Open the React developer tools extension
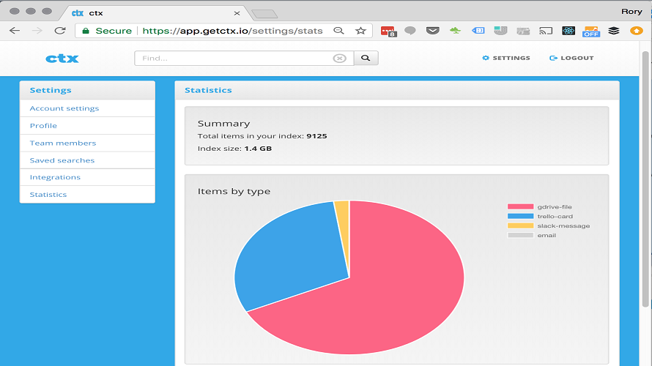The image size is (652, 366). pos(568,31)
